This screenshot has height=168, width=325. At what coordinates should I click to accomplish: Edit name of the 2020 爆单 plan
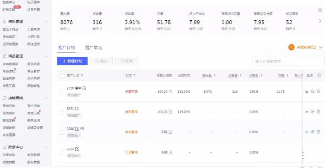(x=84, y=88)
